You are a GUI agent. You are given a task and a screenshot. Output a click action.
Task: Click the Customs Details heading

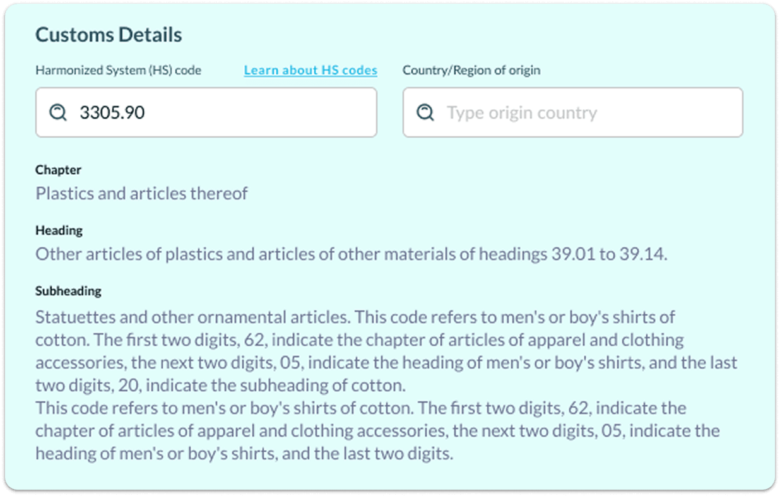[x=108, y=35]
